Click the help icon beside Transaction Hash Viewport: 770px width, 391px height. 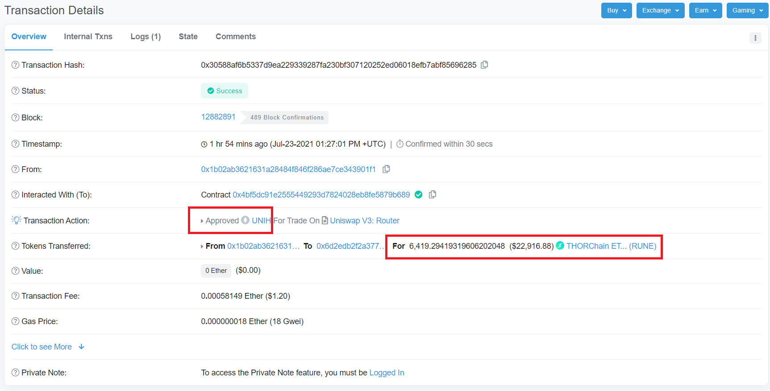(x=16, y=65)
